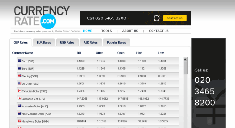235x128 pixels.
Task: Open the AED Rates tab
Action: [91, 43]
